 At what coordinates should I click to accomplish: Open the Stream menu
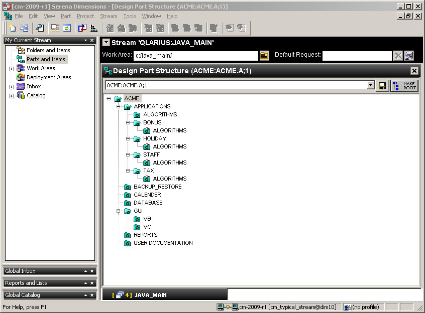109,16
